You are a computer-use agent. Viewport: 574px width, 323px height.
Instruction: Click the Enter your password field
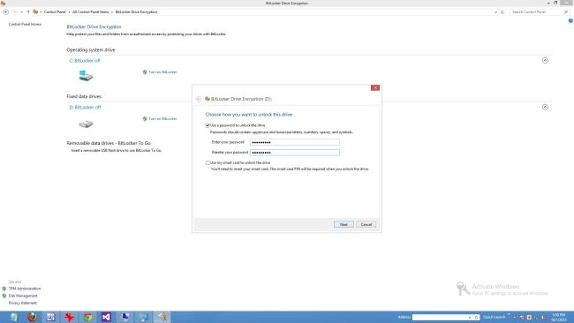[295, 142]
